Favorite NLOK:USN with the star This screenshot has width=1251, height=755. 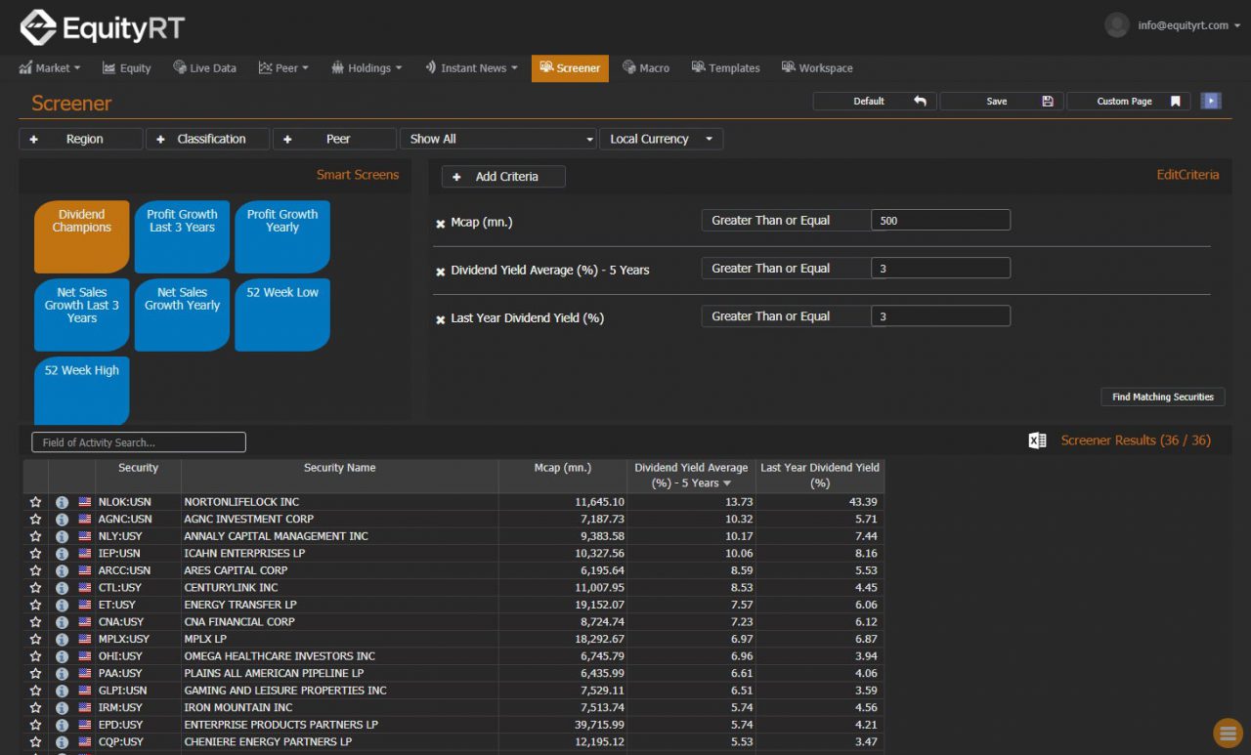coord(36,502)
